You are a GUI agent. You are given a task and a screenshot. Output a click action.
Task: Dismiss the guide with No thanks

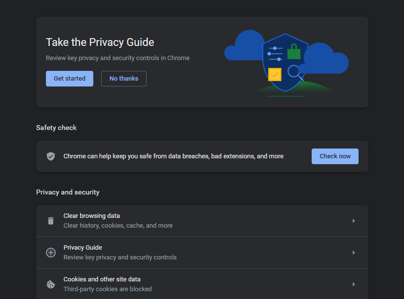[x=124, y=79]
